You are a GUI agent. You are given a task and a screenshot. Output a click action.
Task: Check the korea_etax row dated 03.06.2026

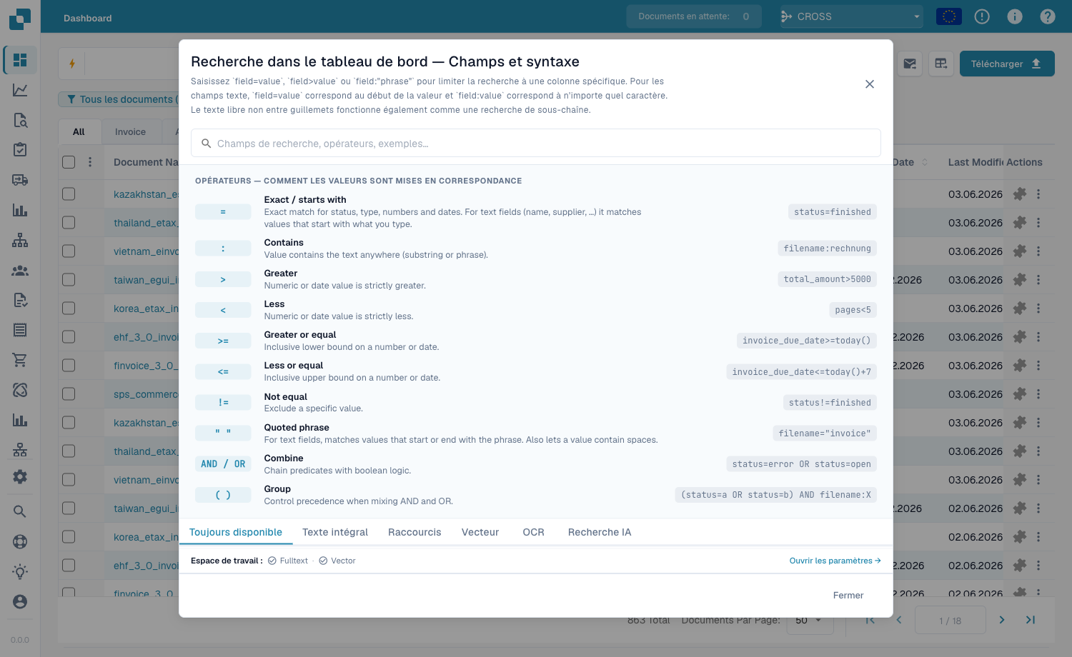click(69, 308)
